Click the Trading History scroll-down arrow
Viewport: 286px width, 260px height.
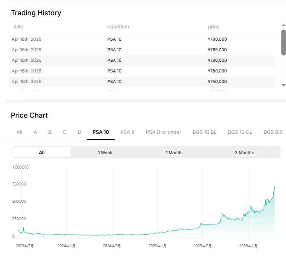pos(283,85)
